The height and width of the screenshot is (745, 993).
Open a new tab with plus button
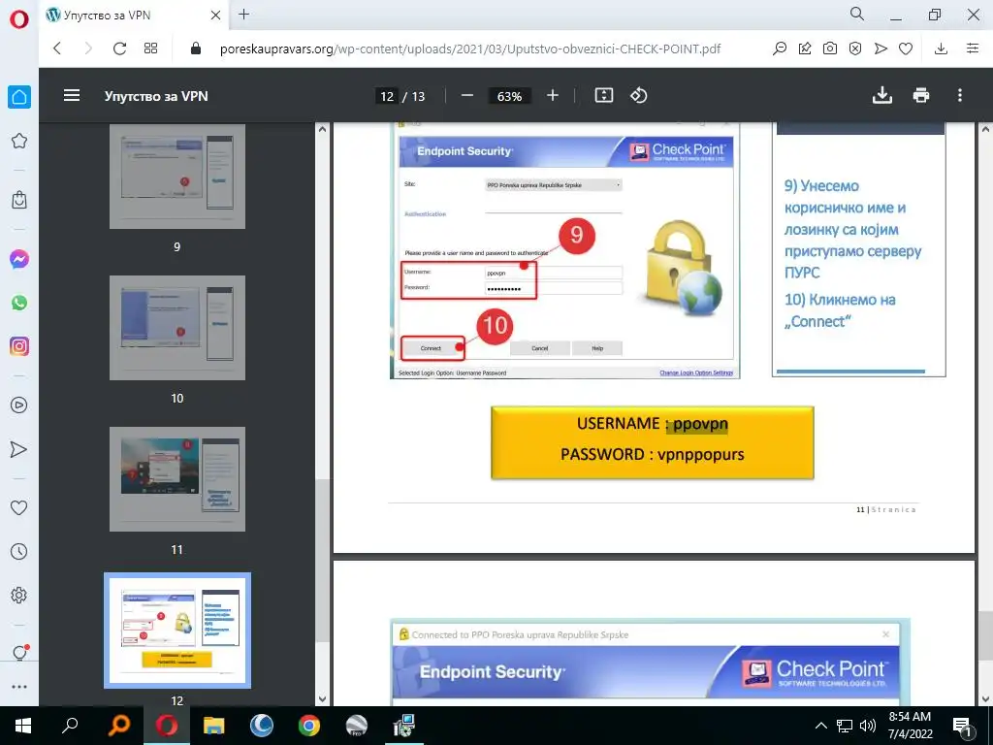pos(243,15)
